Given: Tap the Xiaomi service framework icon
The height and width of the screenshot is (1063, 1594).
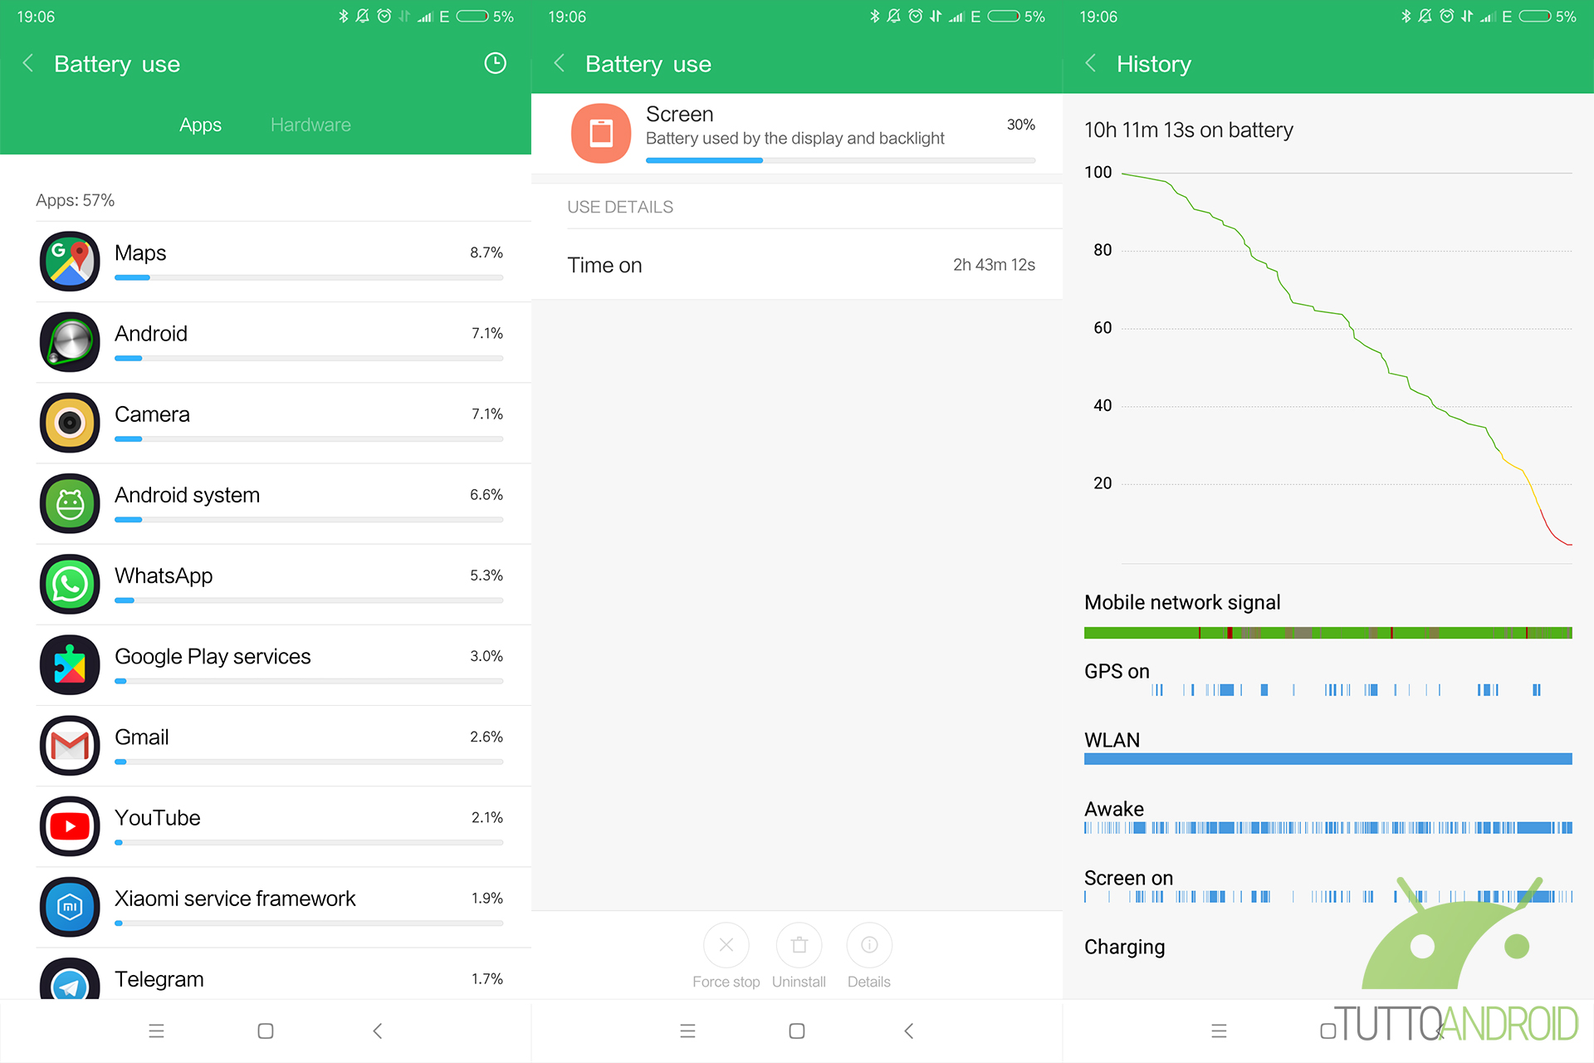Looking at the screenshot, I should pyautogui.click(x=70, y=906).
